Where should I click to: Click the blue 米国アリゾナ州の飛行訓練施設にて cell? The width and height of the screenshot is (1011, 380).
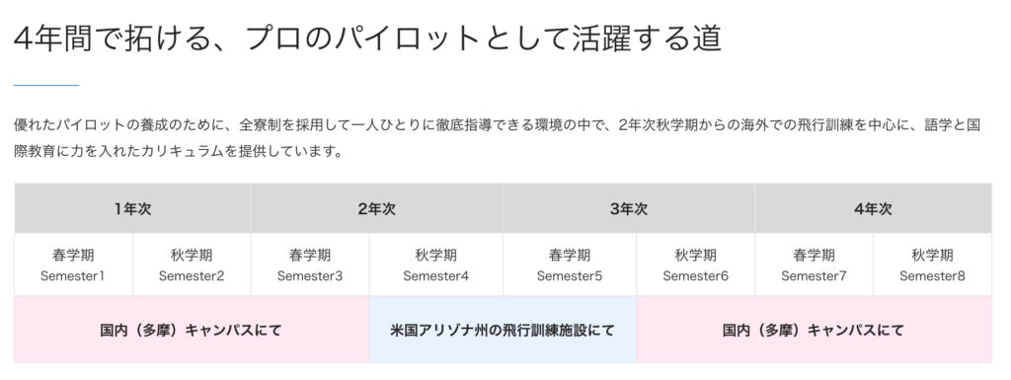point(503,330)
